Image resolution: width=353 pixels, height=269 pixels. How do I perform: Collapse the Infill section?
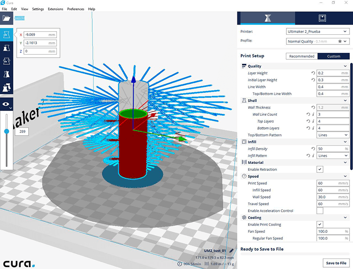point(345,142)
